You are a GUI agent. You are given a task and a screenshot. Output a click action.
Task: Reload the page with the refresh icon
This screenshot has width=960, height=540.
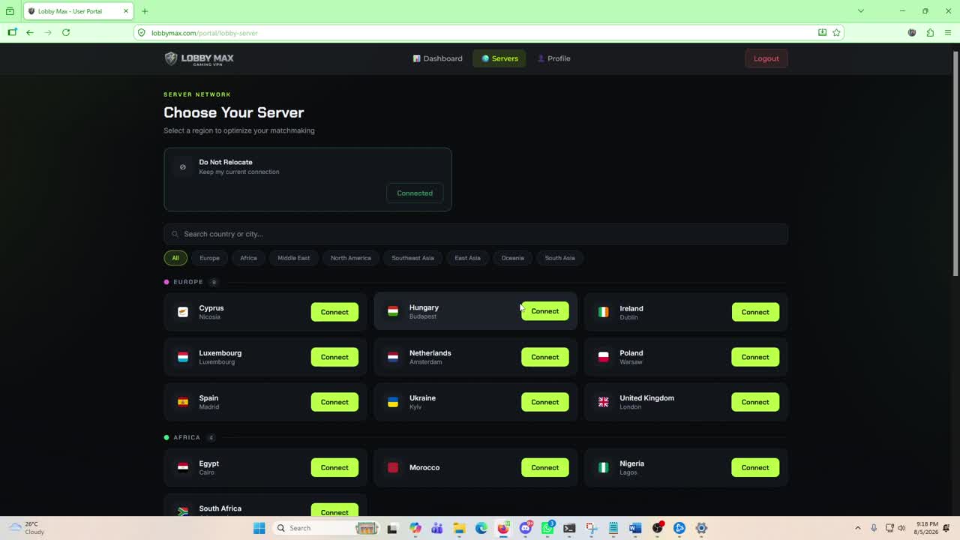point(66,32)
